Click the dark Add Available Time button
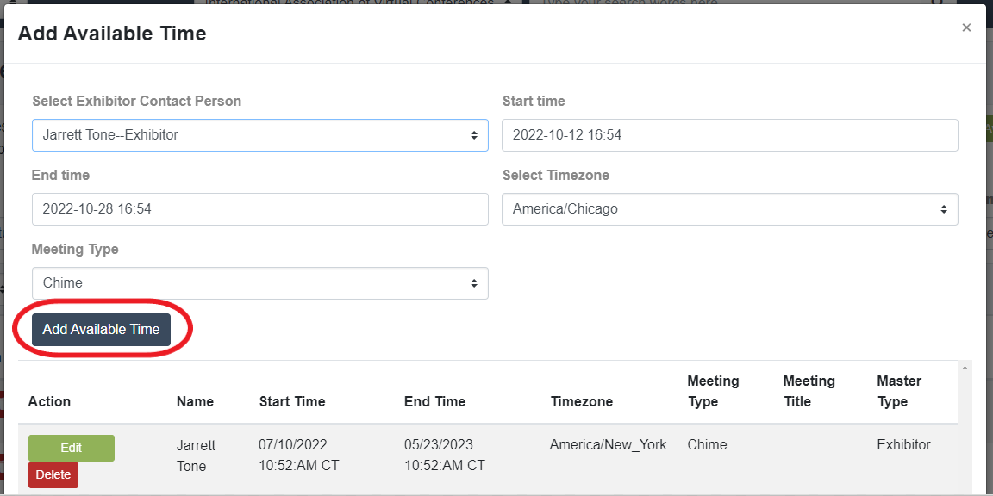This screenshot has width=993, height=496. pyautogui.click(x=102, y=330)
